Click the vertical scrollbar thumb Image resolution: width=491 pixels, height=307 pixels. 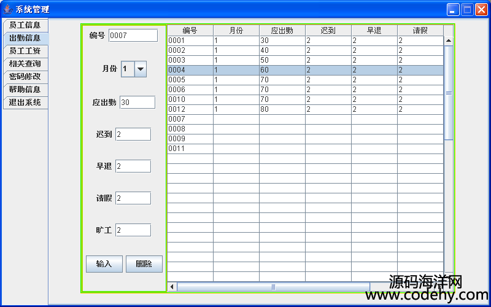[x=449, y=93]
